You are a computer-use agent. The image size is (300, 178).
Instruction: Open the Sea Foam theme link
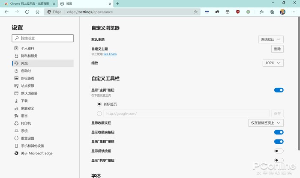[110, 54]
